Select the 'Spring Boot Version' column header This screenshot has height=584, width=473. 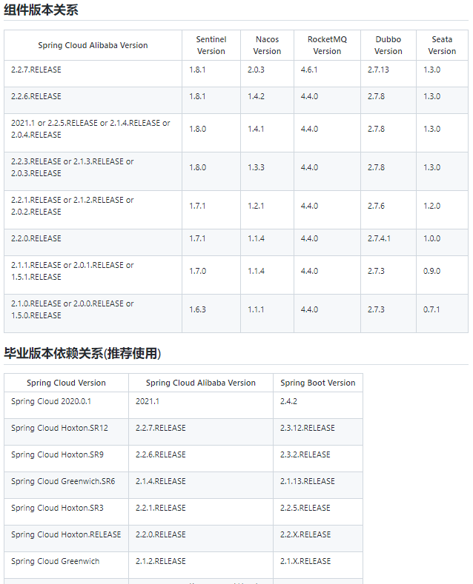point(318,383)
